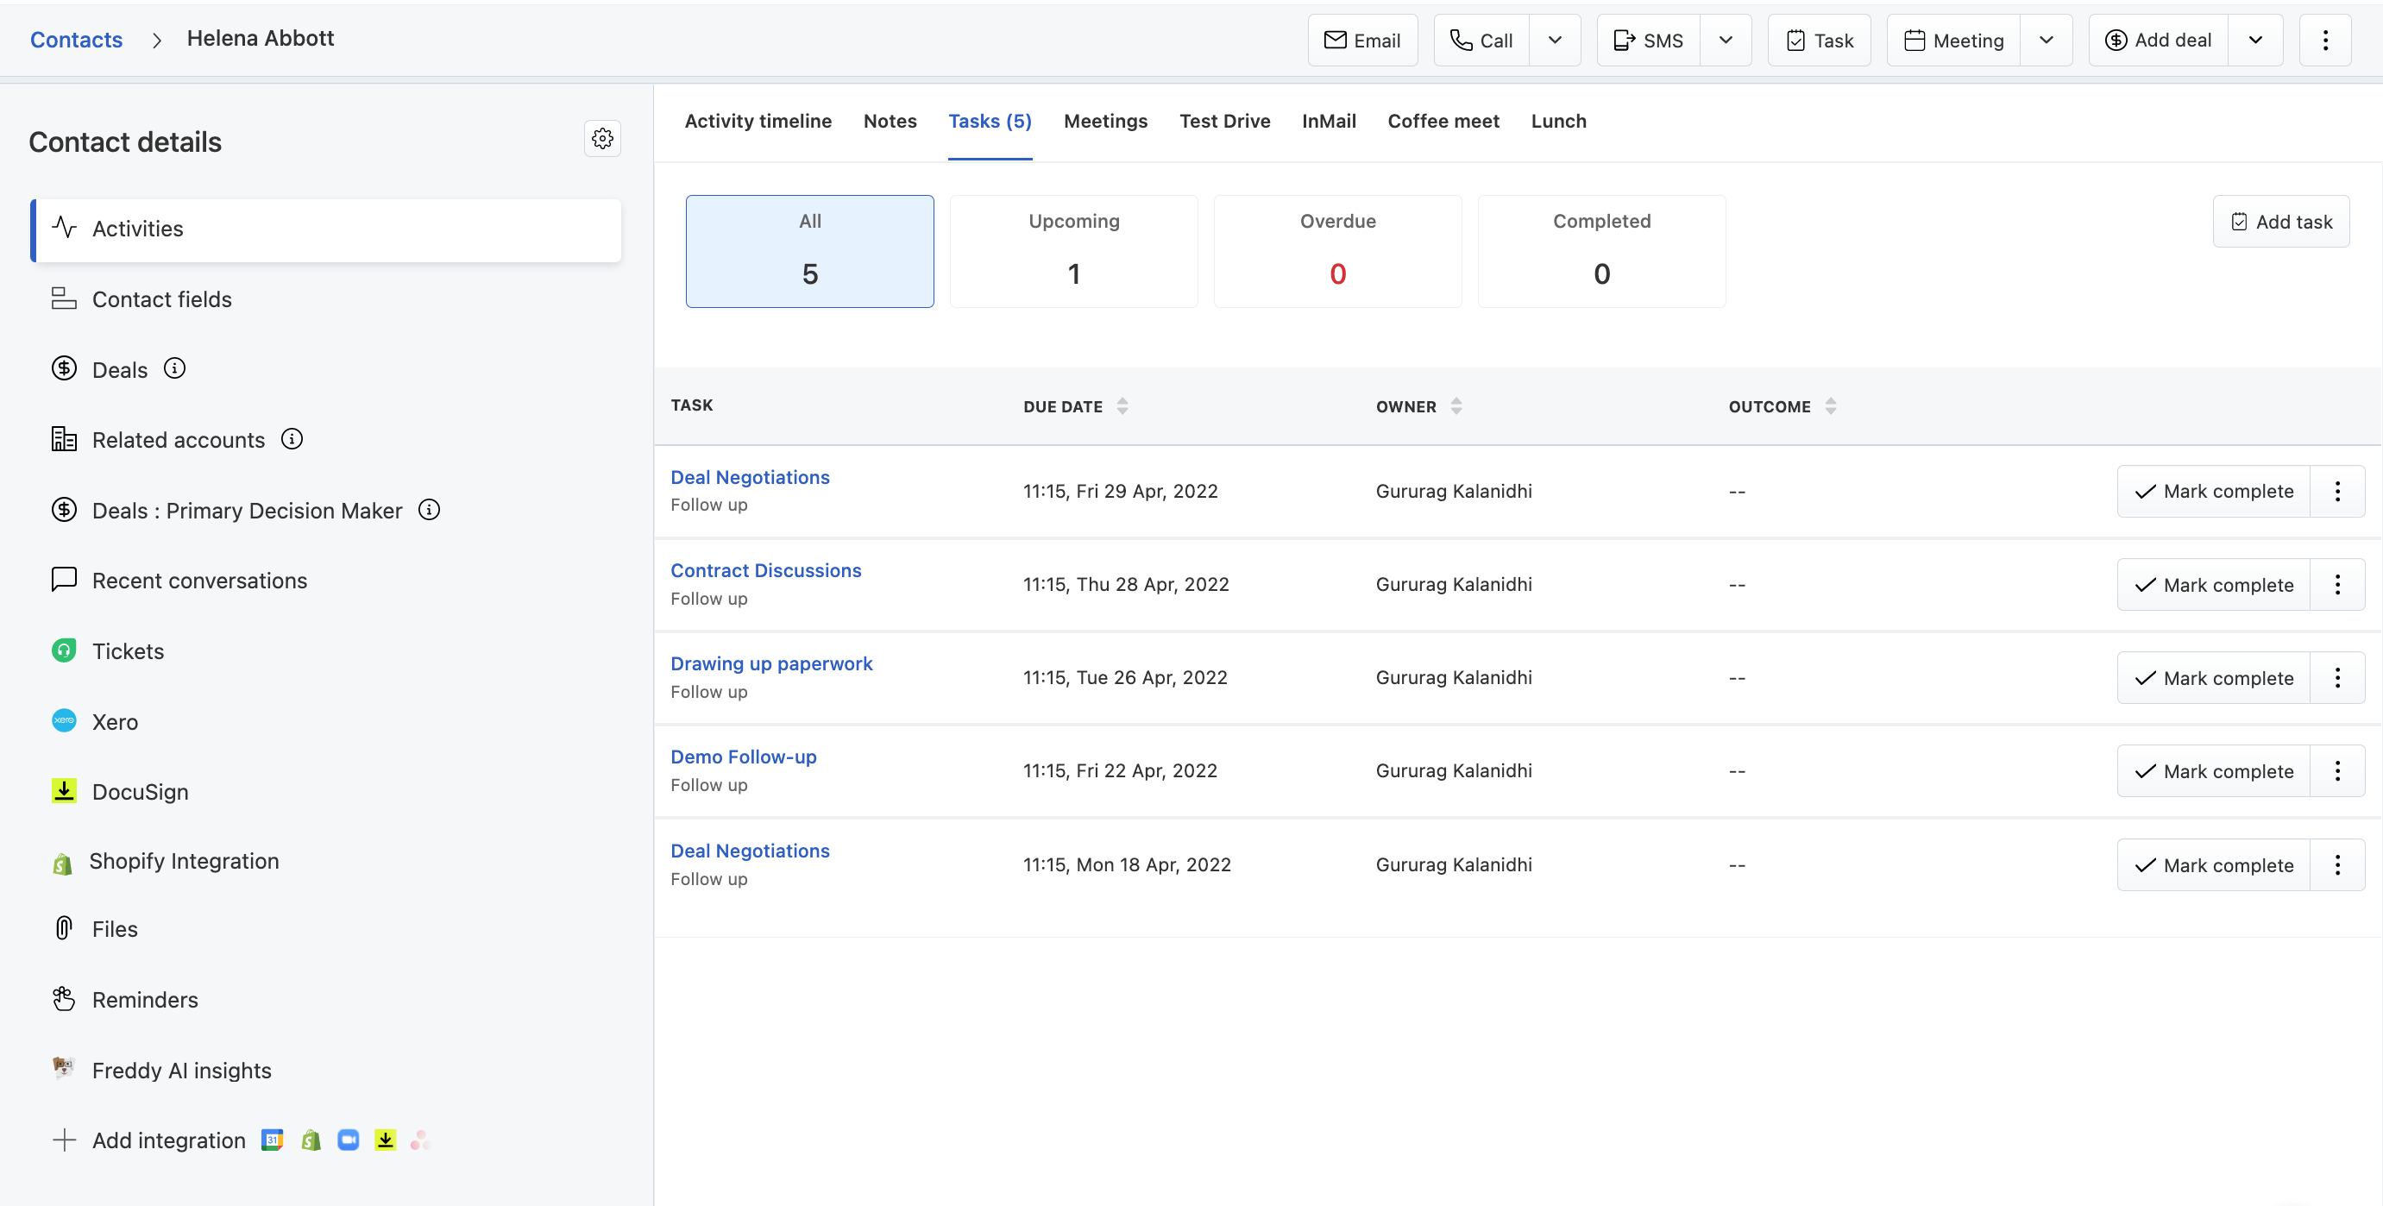Mark Deal Negotiations task complete
Screen dimensions: 2383x1206
[2214, 491]
